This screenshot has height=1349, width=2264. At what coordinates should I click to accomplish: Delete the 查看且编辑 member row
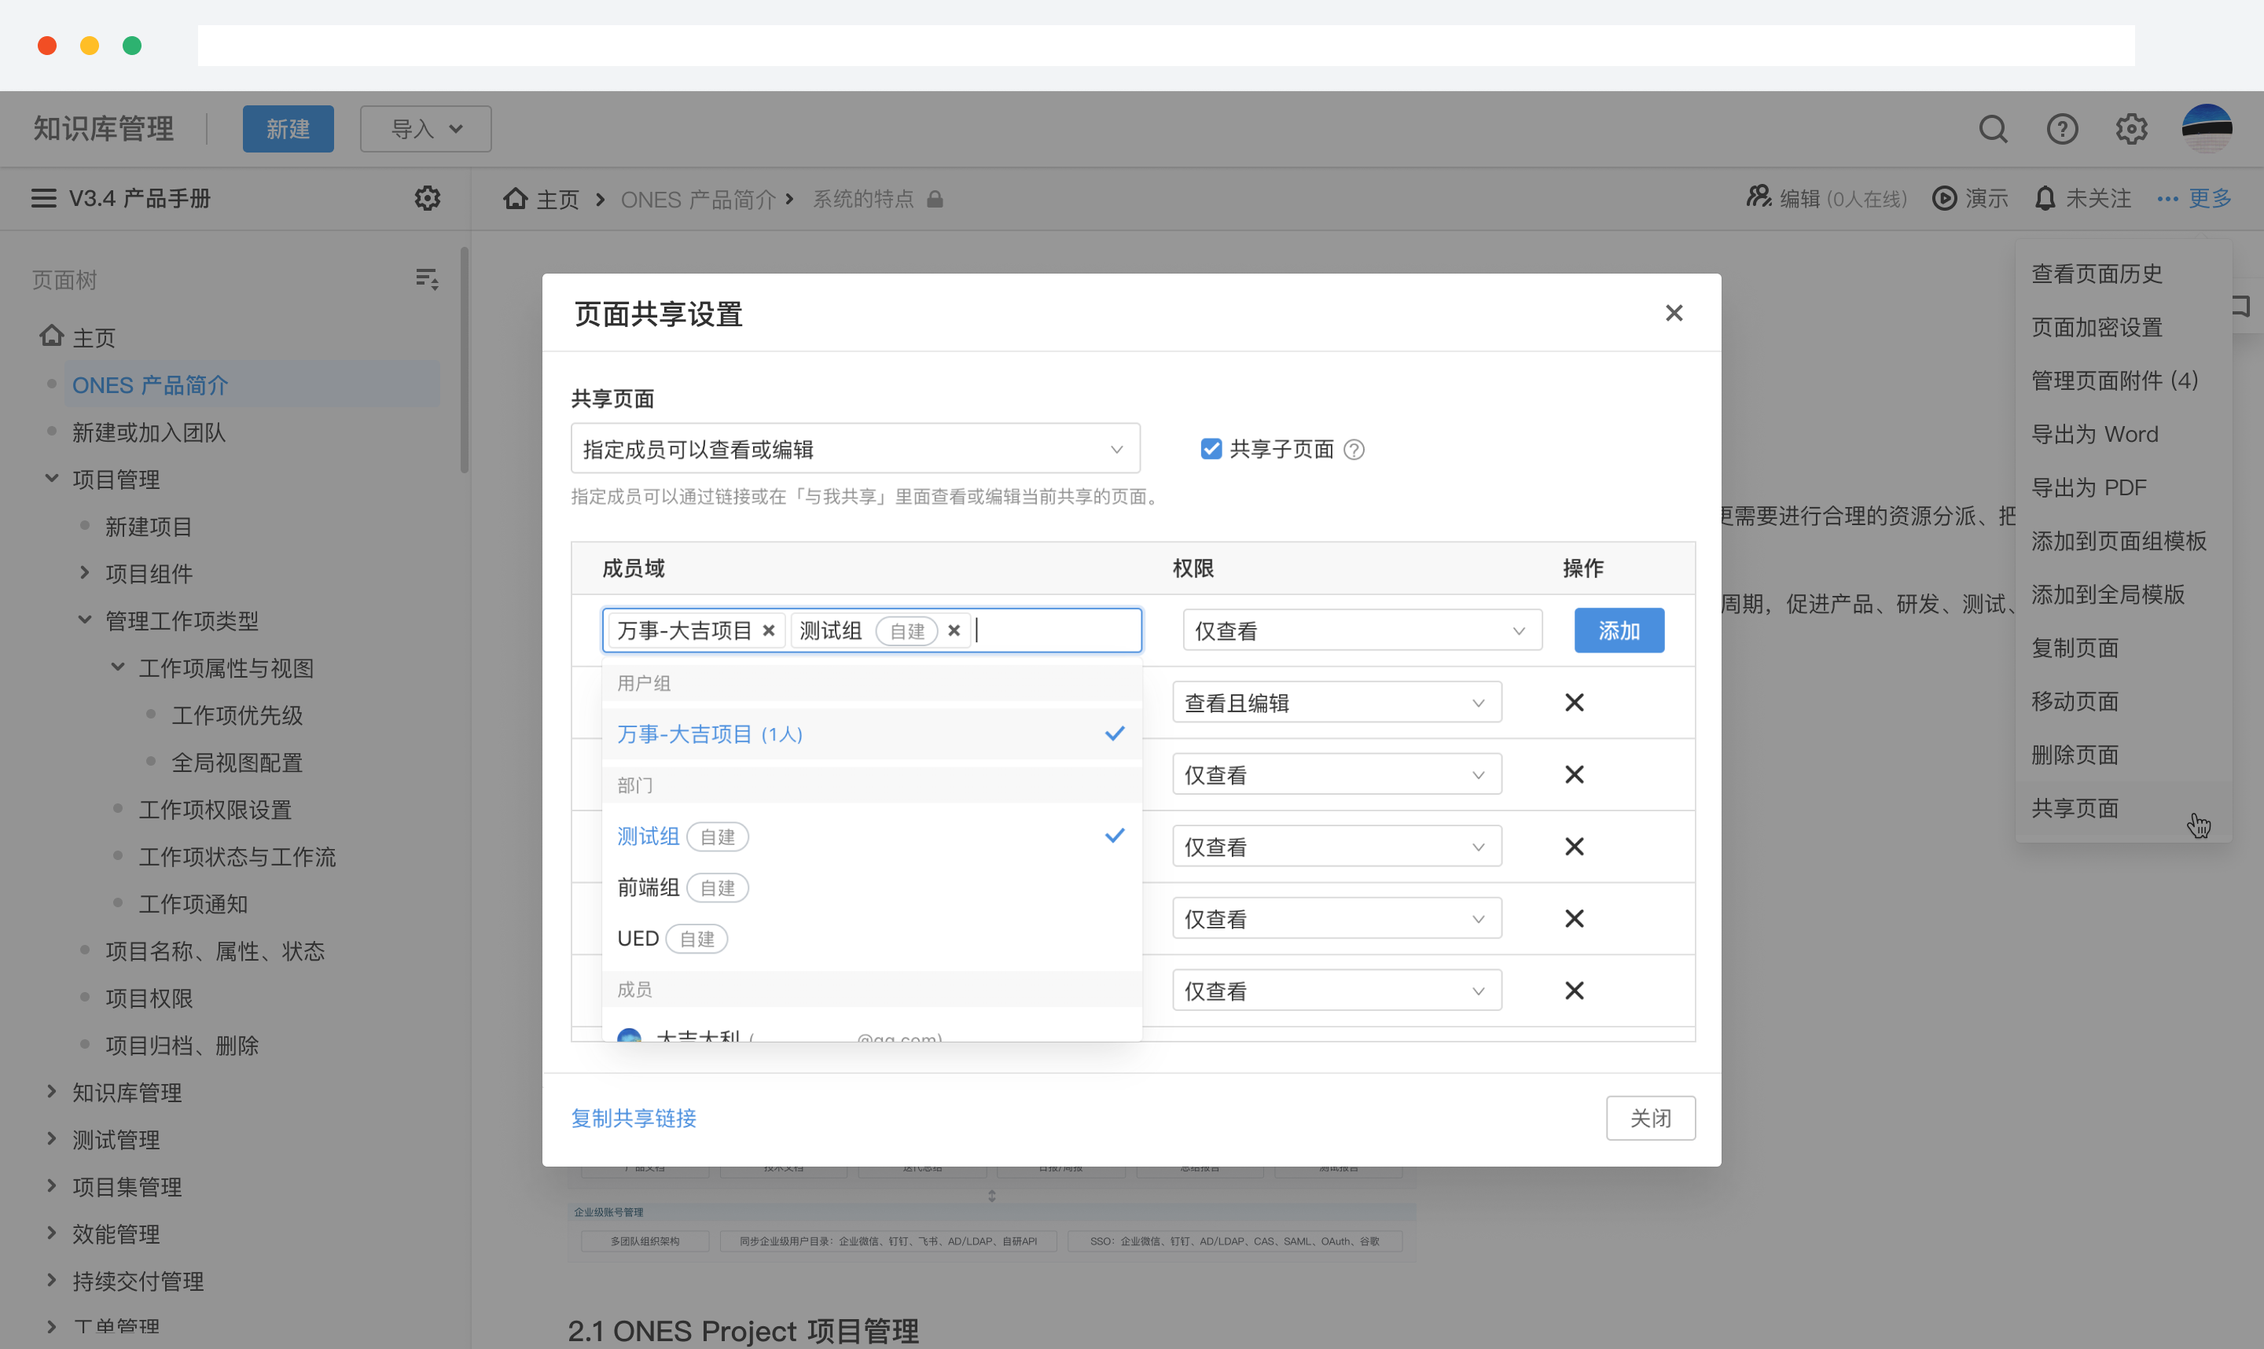pos(1574,703)
